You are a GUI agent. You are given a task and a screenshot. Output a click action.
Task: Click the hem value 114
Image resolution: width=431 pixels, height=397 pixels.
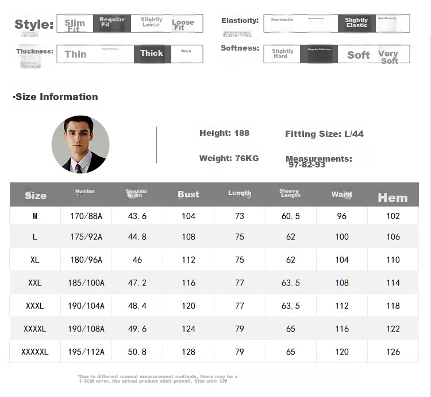pyautogui.click(x=393, y=283)
